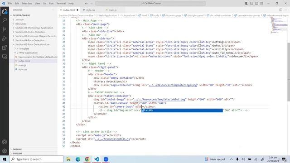The image size is (290, 163).
Task: Follow the tablet.png path link on line 40
Action: click(159, 100)
